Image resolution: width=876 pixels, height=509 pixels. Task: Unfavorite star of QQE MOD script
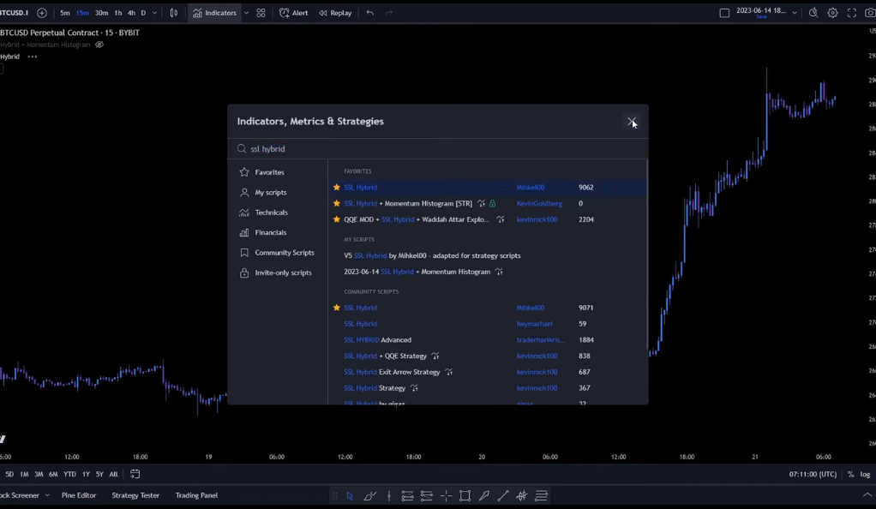tap(336, 219)
